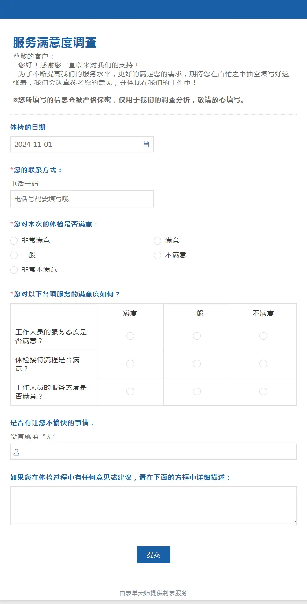Screen dimensions: 307x604
Task: Click the person icon in the 不愉快的事情 field
Action: (x=16, y=452)
